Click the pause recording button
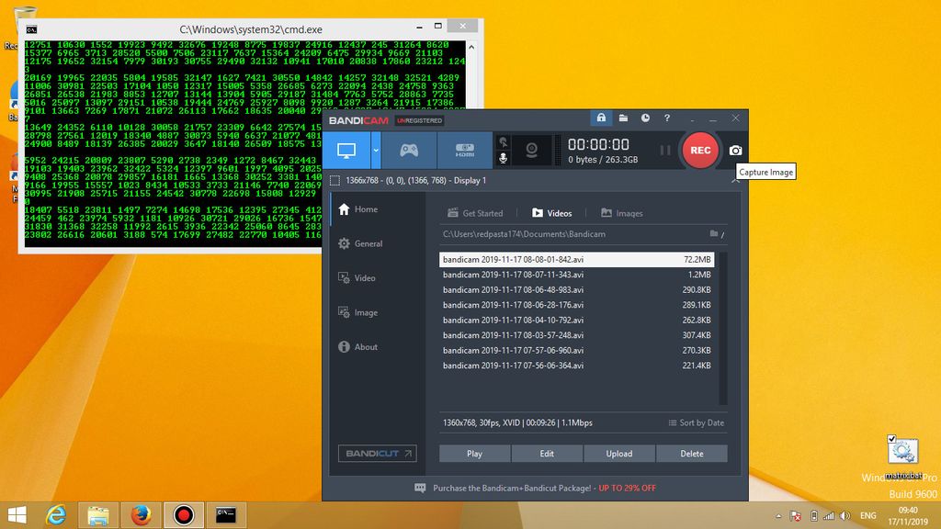This screenshot has height=529, width=941. [665, 151]
